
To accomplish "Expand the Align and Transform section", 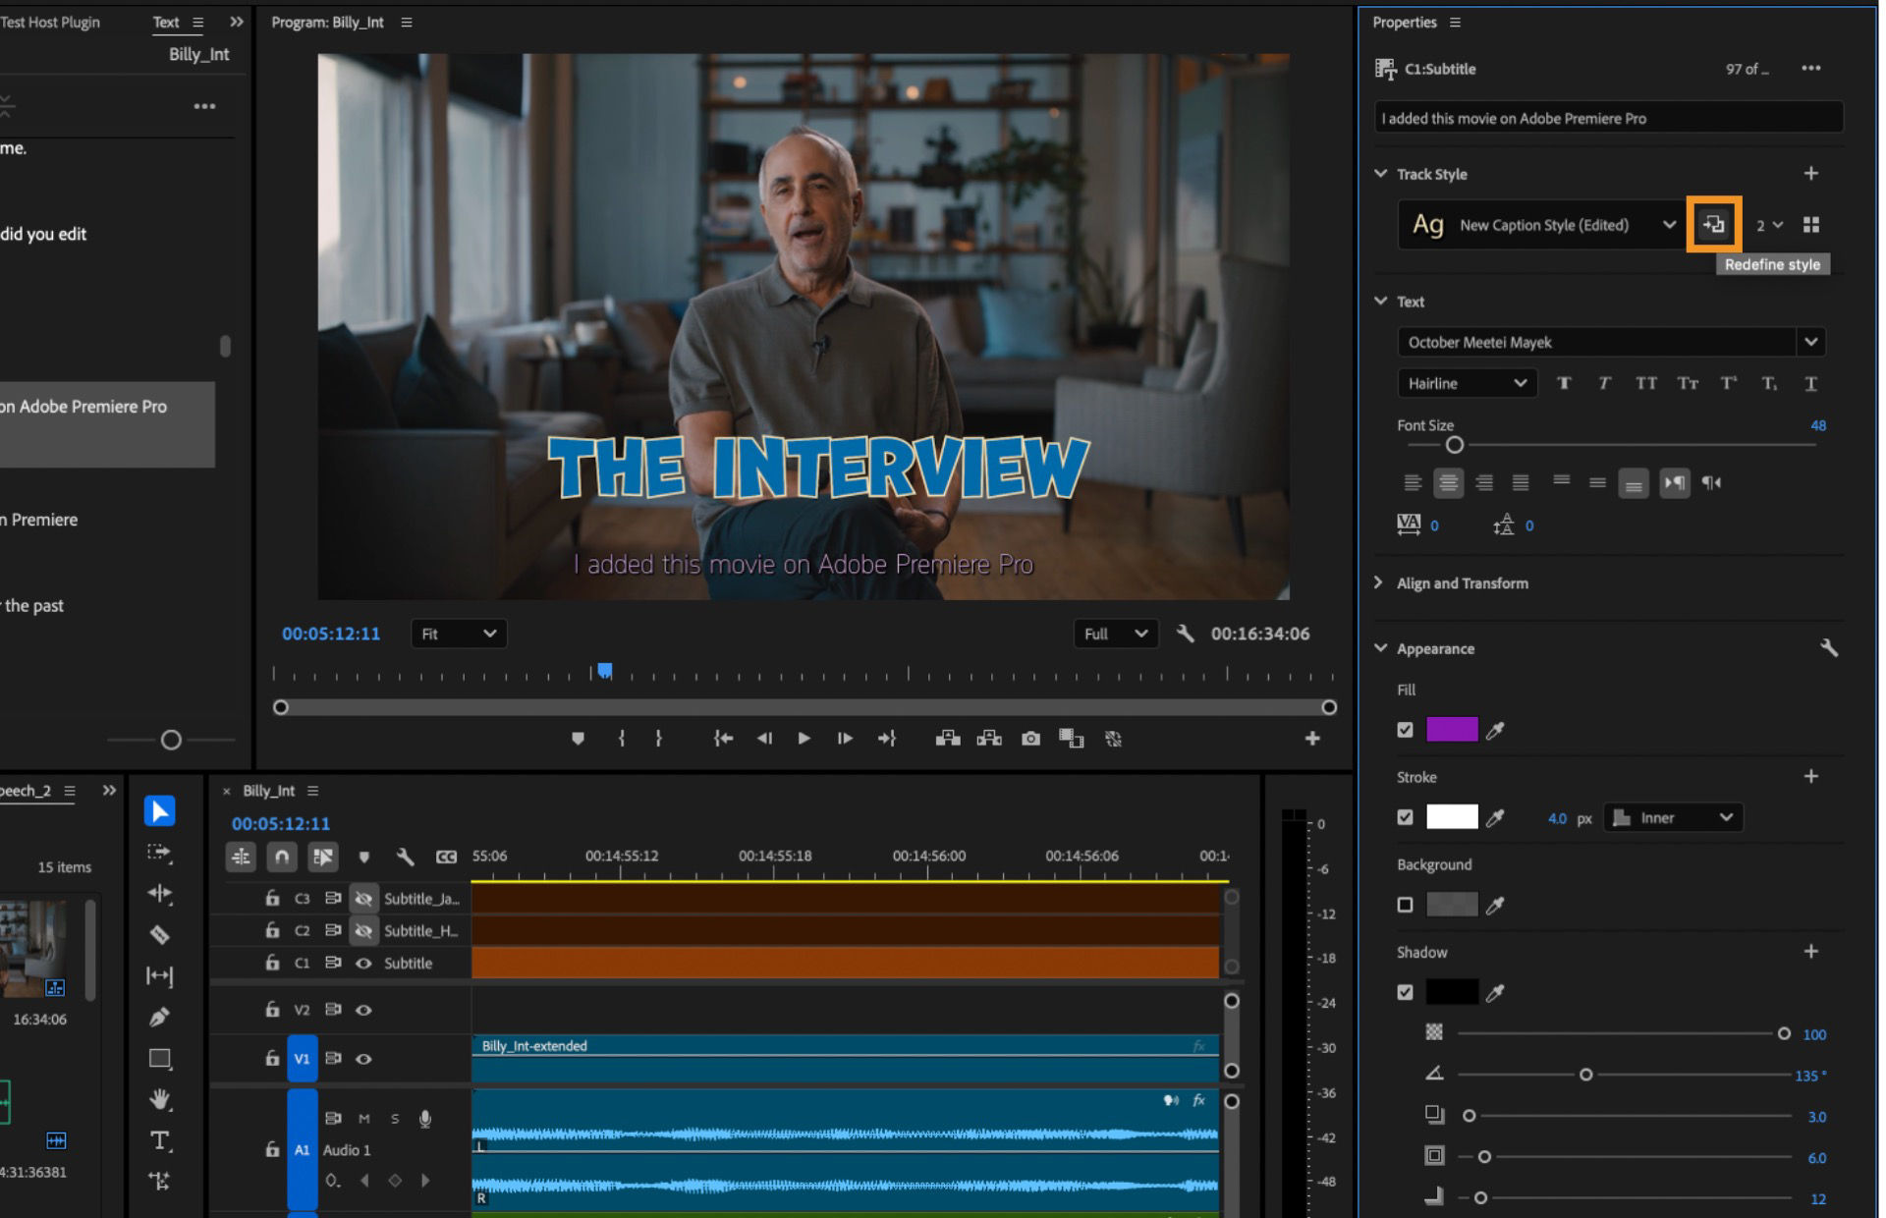I will coord(1379,582).
